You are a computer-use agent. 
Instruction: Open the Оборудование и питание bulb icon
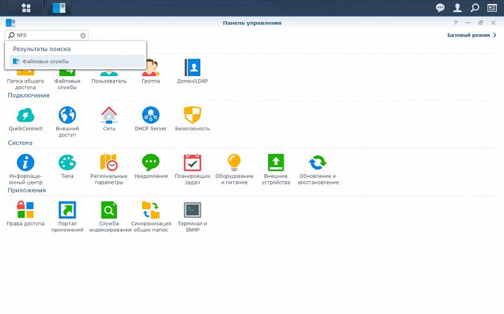tap(235, 162)
